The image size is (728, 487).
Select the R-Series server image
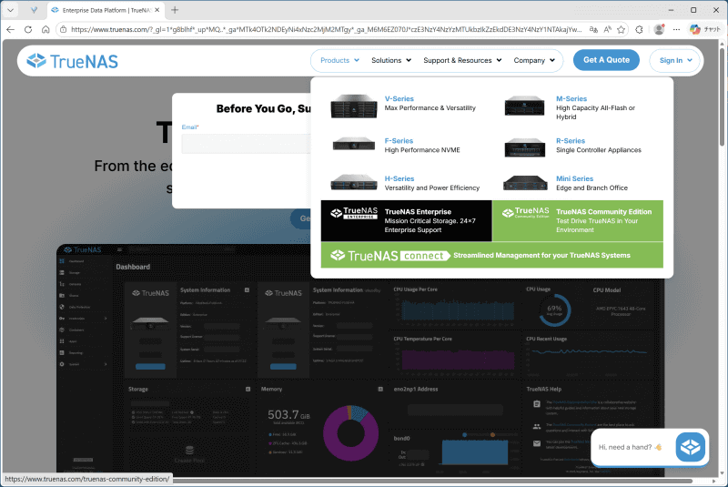click(x=525, y=148)
